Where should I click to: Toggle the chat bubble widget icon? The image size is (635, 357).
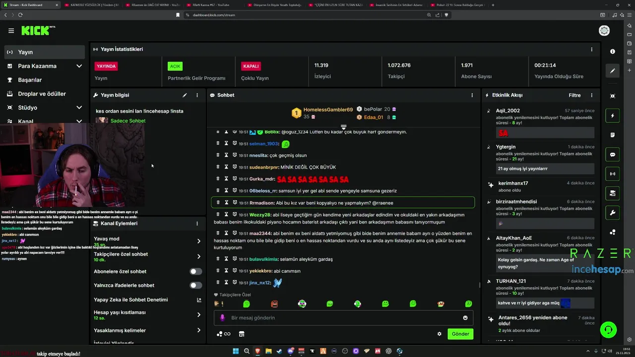pyautogui.click(x=613, y=155)
